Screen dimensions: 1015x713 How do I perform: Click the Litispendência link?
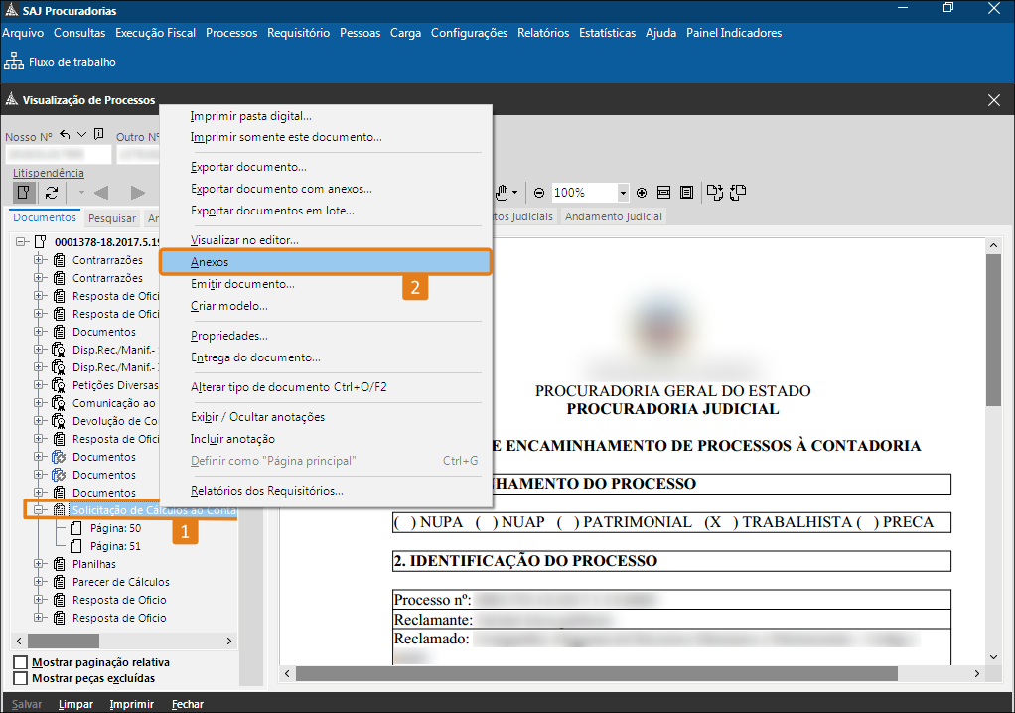pos(49,173)
